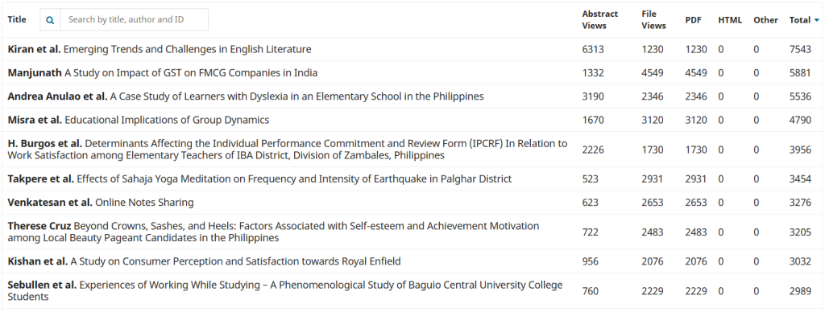Screen dimensions: 825x312
Task: Select Venkatesan et al. Online Notes Sharing
Action: tap(101, 203)
